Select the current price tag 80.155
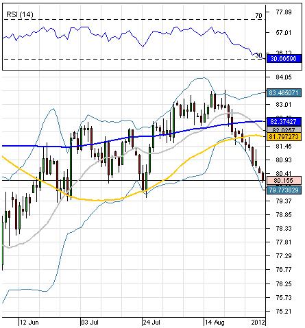The image size is (305, 328). (283, 180)
